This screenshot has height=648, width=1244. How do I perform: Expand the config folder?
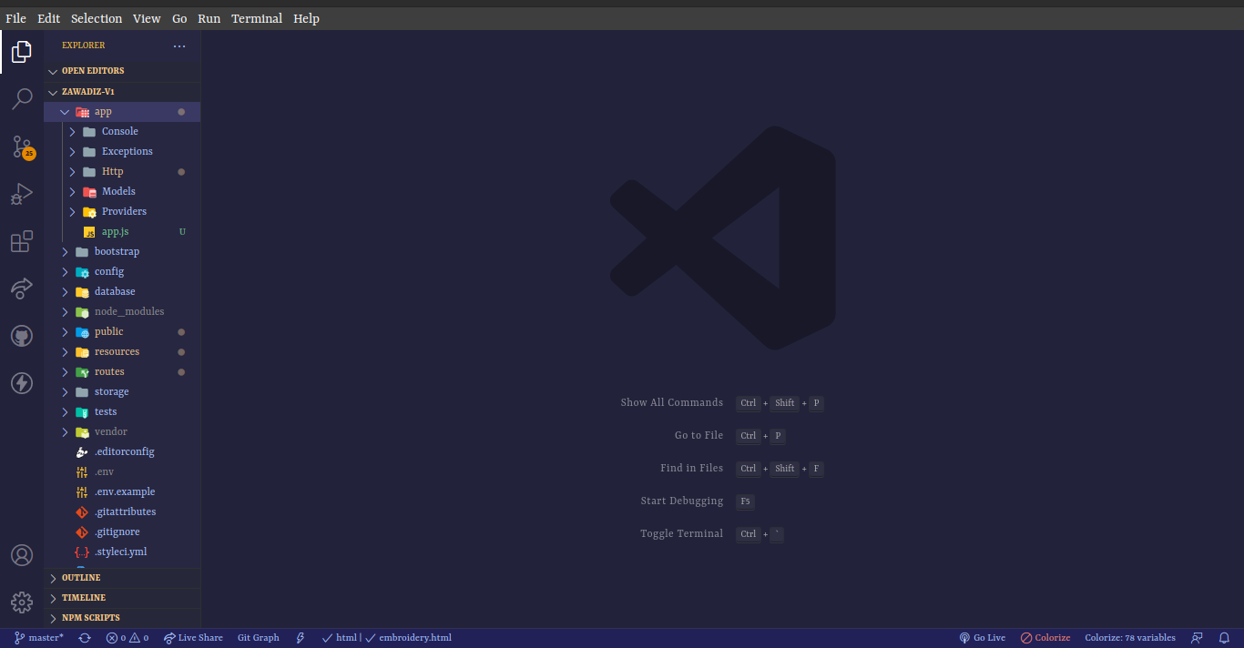(x=122, y=272)
